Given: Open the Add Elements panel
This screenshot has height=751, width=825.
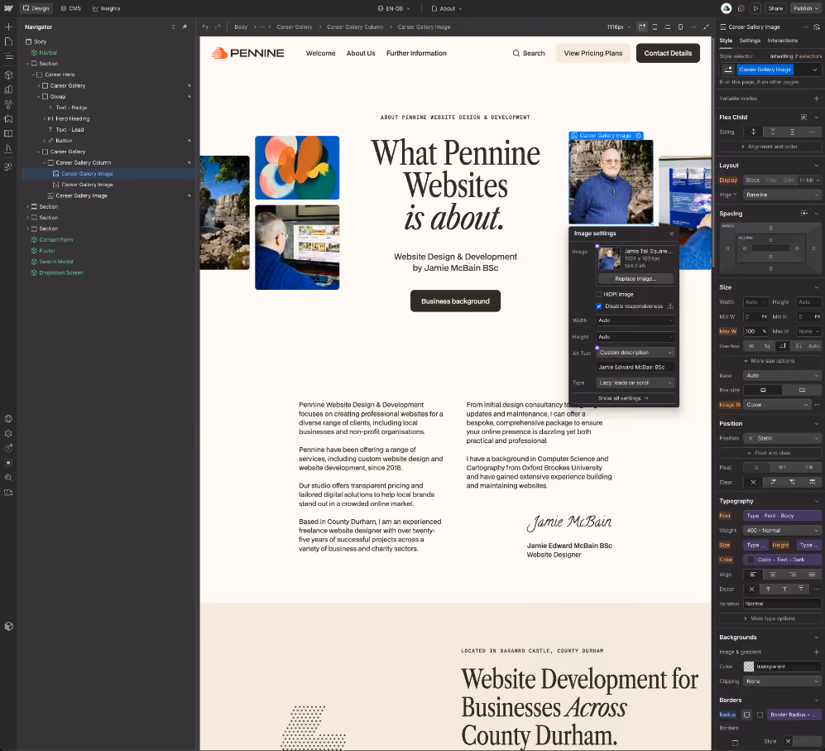Looking at the screenshot, I should 8,26.
